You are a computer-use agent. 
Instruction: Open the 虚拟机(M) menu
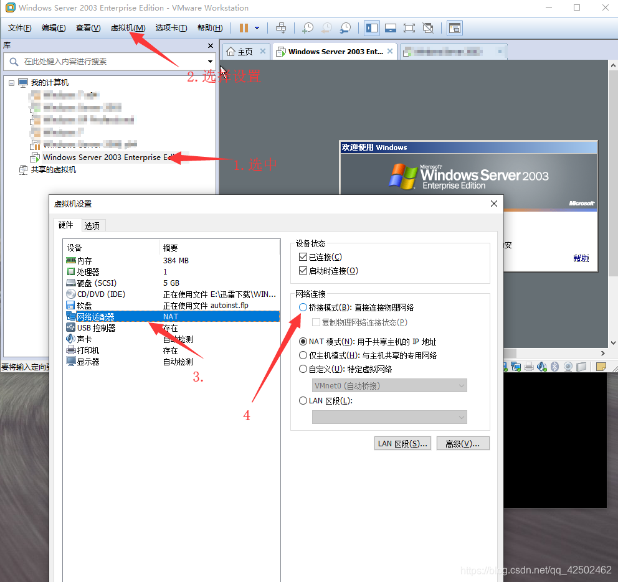128,28
